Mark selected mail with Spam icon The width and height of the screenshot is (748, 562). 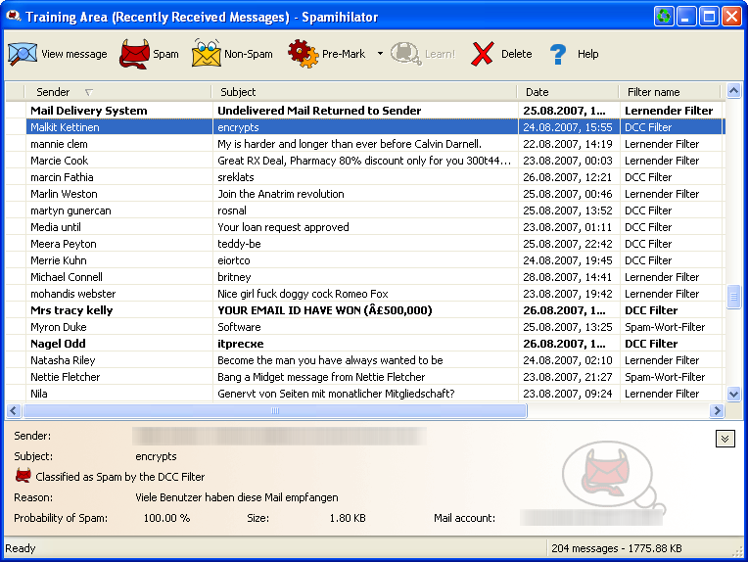point(134,54)
